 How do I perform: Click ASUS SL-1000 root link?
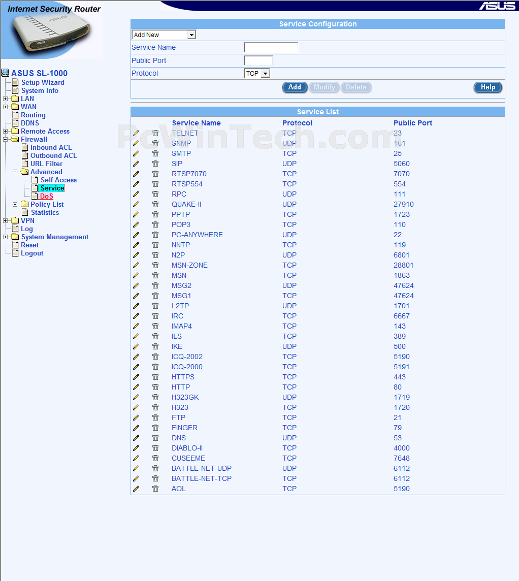tap(39, 73)
